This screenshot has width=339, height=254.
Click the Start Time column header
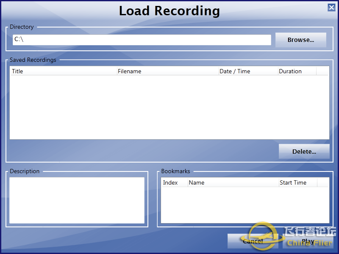pos(297,182)
